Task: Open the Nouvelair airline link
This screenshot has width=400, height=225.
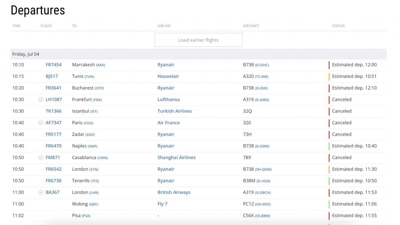Action: tap(168, 76)
